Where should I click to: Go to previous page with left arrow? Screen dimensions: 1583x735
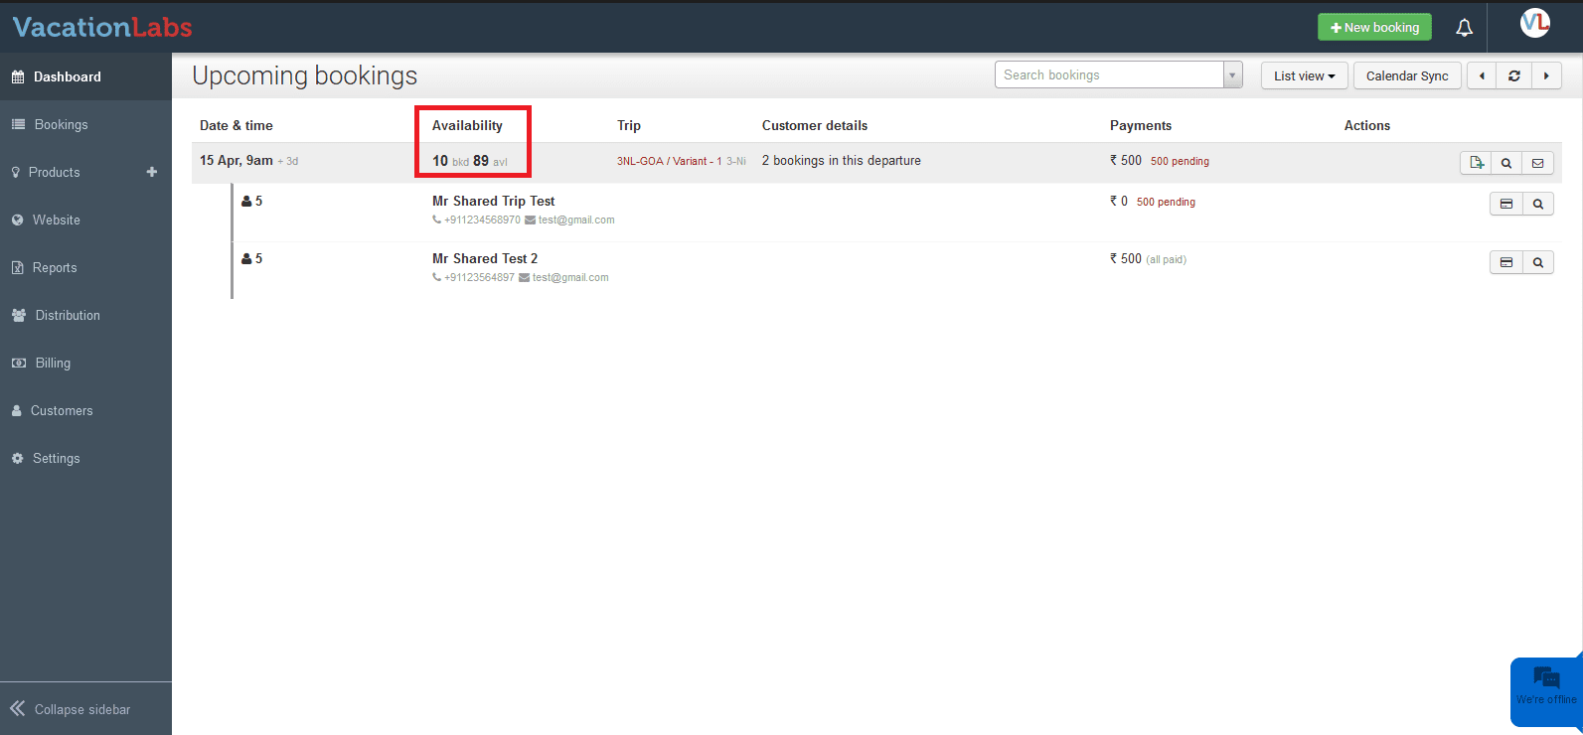click(1482, 75)
